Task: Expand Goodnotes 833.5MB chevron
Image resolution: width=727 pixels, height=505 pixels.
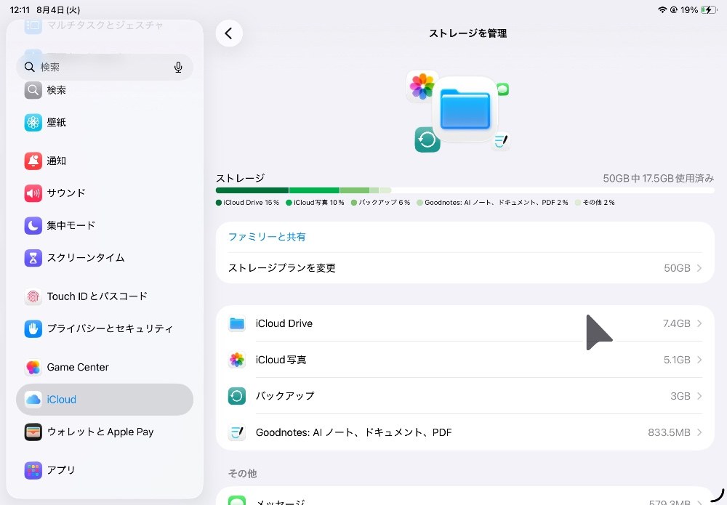Action: 699,432
